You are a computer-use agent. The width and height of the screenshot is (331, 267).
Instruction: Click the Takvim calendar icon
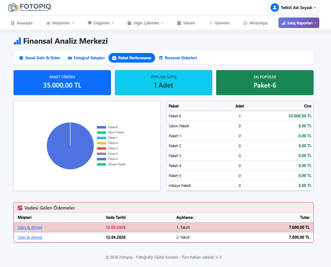[179, 23]
